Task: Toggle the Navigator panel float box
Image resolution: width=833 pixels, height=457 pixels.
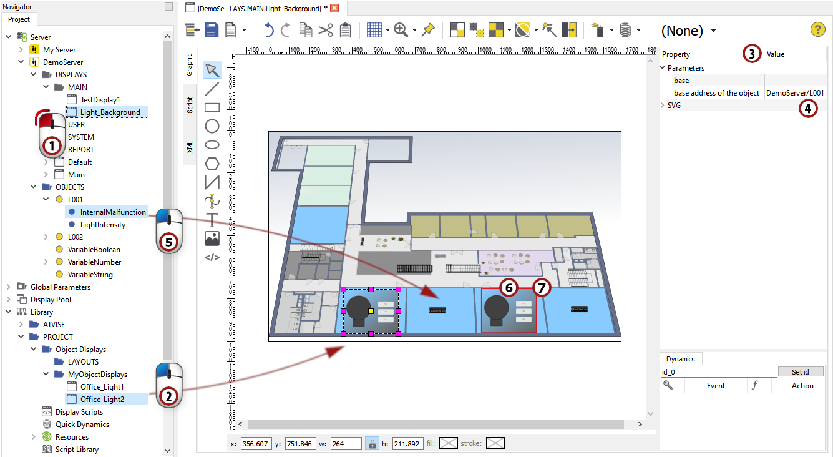Action: pyautogui.click(x=168, y=6)
